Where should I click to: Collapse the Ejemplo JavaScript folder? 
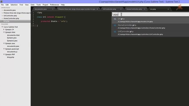(4, 49)
